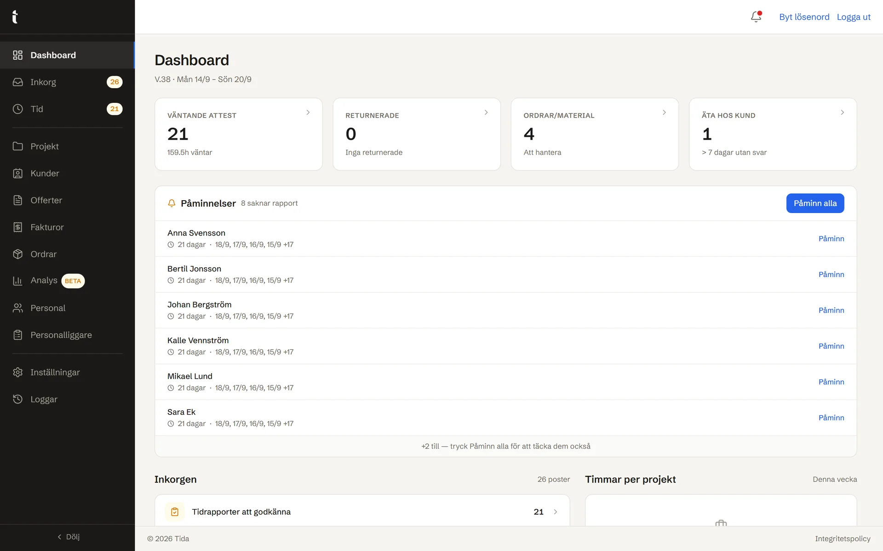The image size is (883, 551).
Task: Click the Offerter document icon
Action: pos(17,200)
